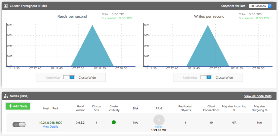This screenshot has width=278, height=136.
Task: Click the Add Node button
Action: [18, 106]
